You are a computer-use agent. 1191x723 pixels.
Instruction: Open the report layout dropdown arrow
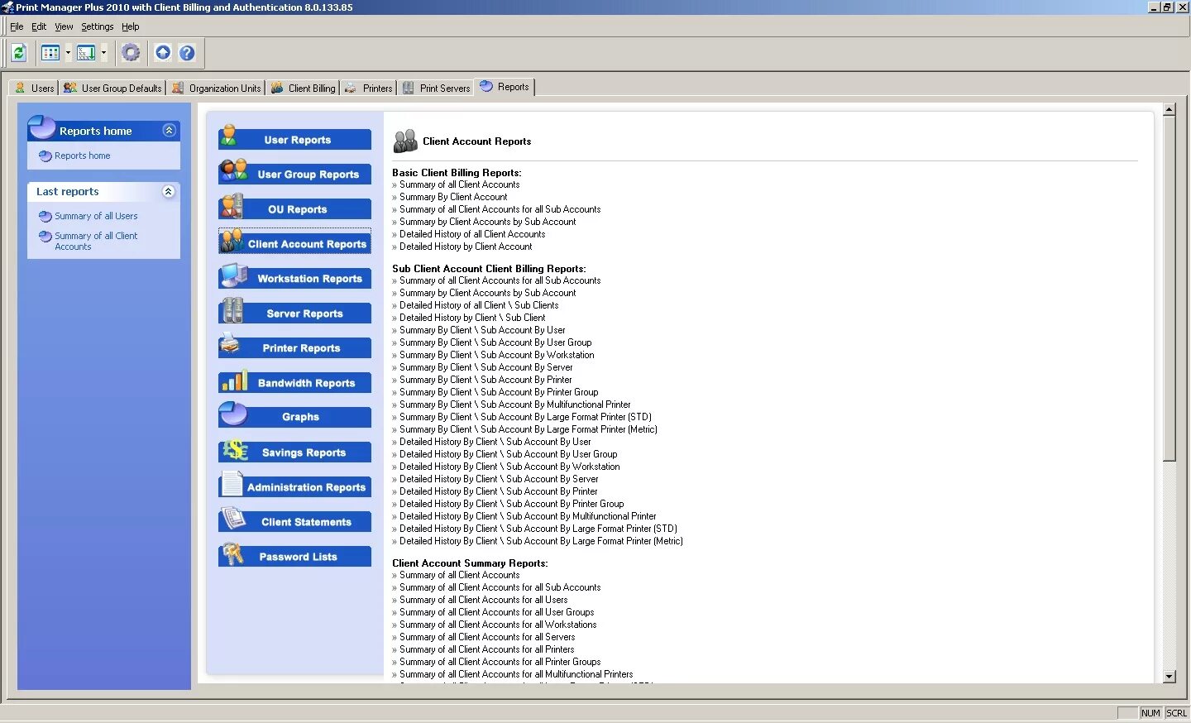[x=103, y=53]
